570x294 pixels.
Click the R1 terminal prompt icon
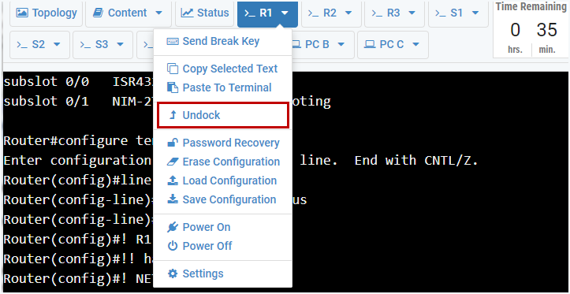coord(250,13)
